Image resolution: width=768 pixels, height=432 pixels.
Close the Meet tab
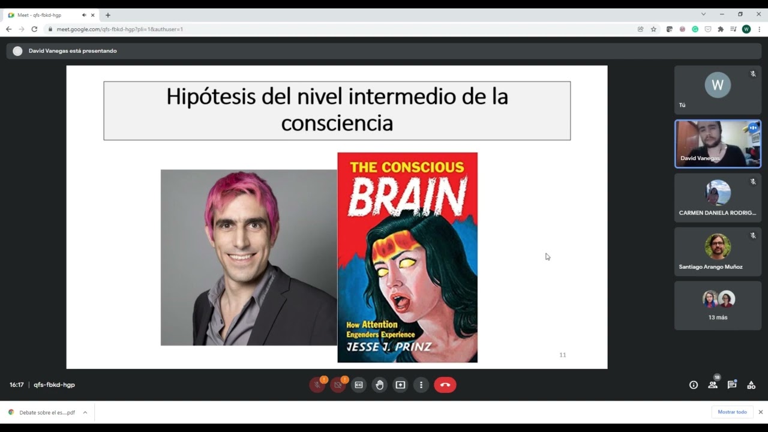(92, 15)
